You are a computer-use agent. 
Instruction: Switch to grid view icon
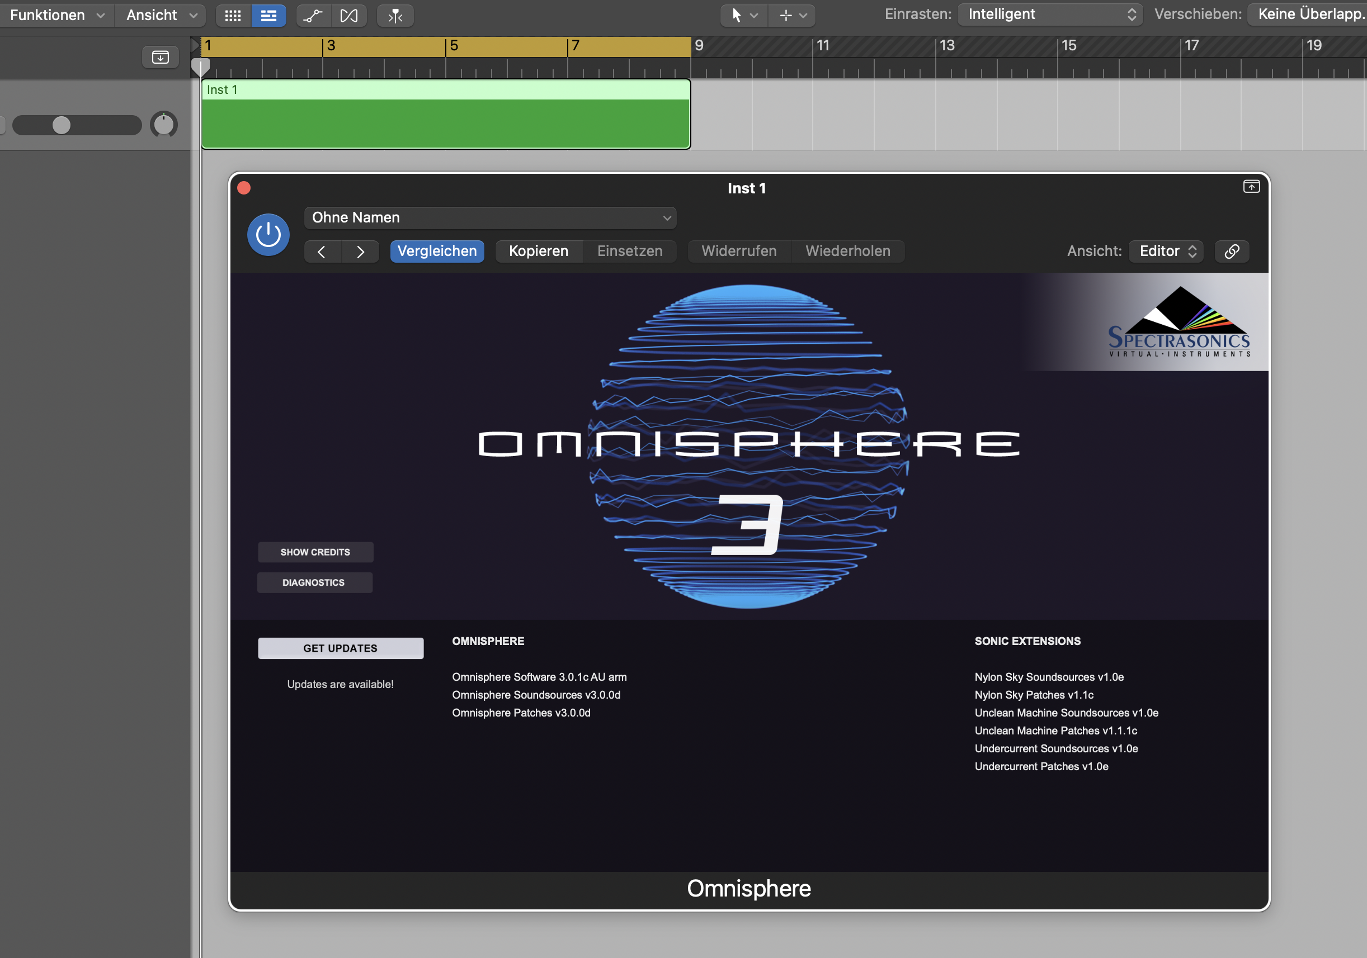coord(233,16)
